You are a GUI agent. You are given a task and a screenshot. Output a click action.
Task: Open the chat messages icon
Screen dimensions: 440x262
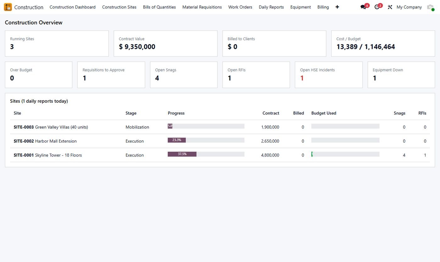click(x=363, y=7)
